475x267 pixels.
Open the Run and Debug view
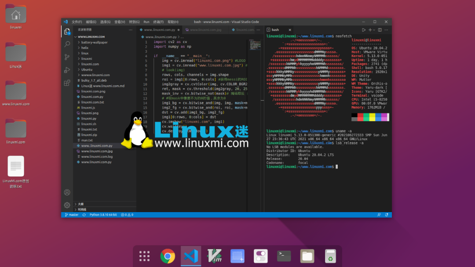[x=67, y=70]
